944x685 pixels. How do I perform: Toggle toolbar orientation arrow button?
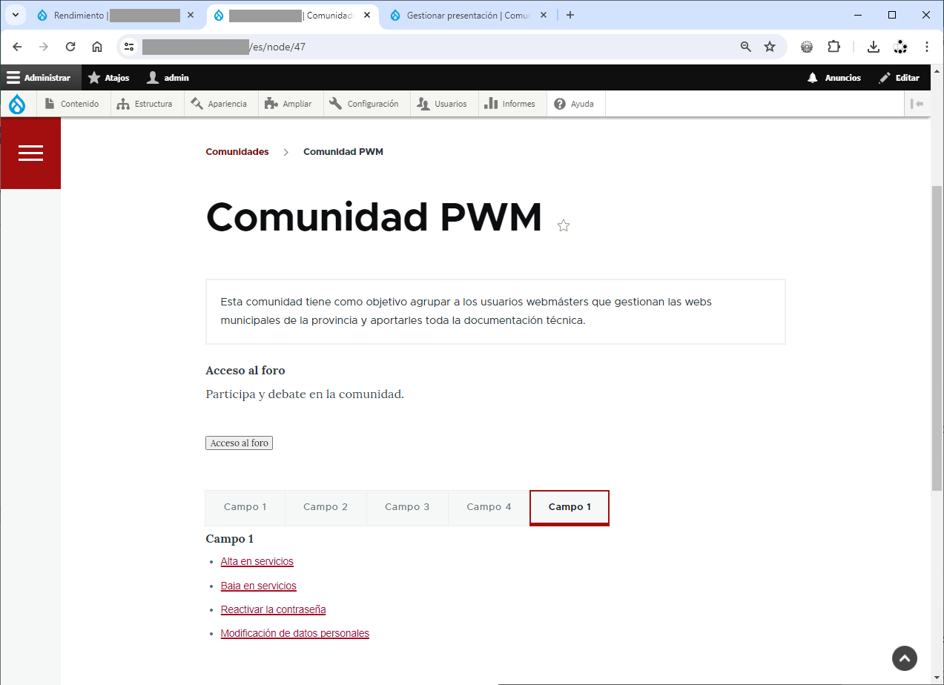tap(918, 104)
